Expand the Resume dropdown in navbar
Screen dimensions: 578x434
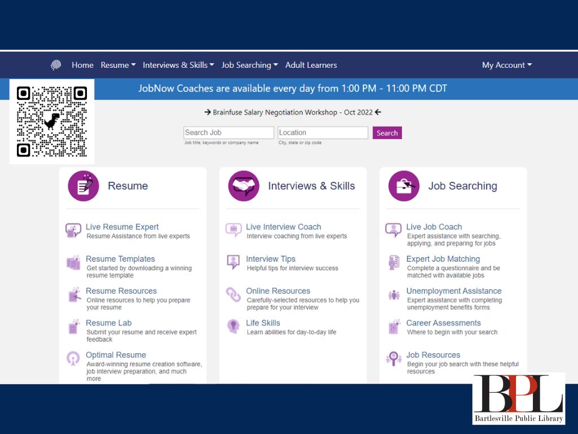[119, 65]
